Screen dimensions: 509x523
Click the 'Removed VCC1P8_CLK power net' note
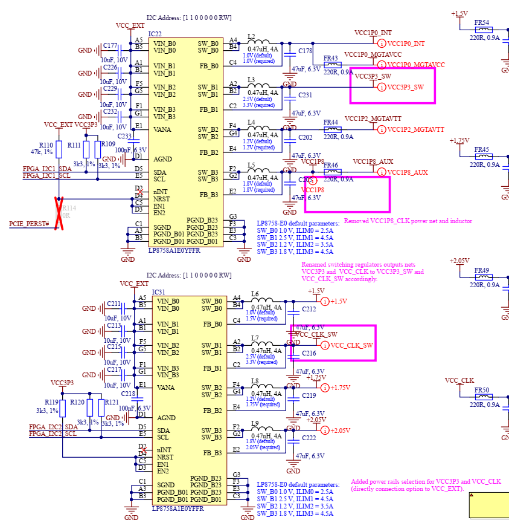point(408,221)
